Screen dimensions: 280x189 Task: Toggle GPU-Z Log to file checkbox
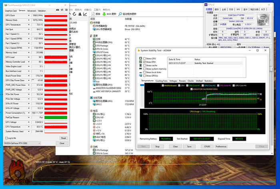(x=6, y=138)
